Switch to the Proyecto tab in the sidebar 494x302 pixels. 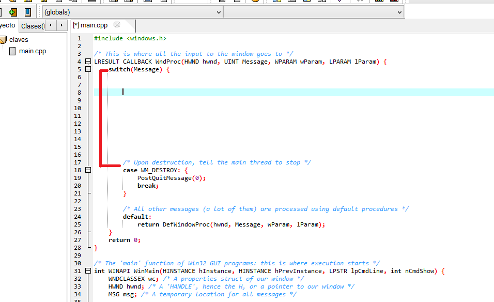(x=7, y=25)
